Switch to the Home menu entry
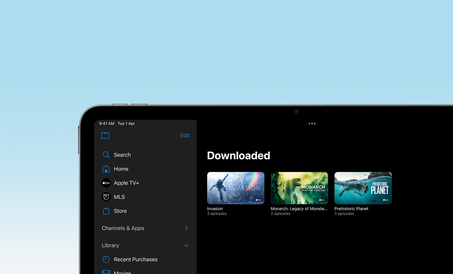Viewport: 453px width, 274px height. coord(121,169)
